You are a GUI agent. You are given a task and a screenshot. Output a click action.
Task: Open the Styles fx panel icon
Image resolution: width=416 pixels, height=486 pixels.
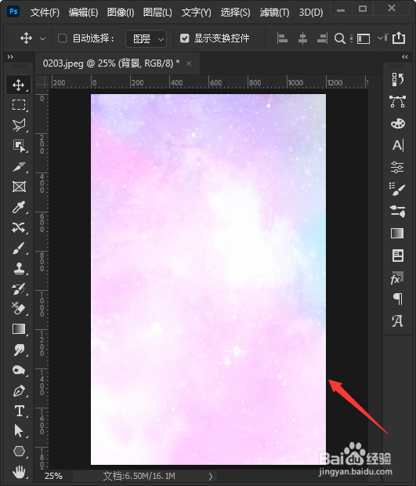click(x=397, y=278)
